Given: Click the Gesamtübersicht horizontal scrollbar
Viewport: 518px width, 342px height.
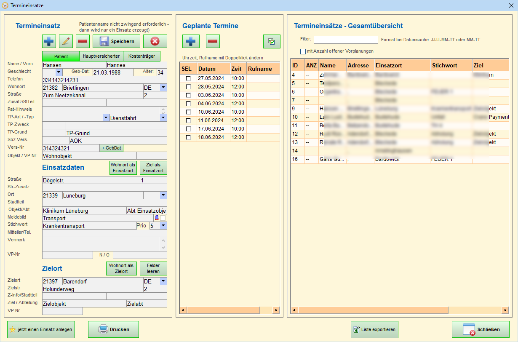Looking at the screenshot, I should [x=373, y=310].
